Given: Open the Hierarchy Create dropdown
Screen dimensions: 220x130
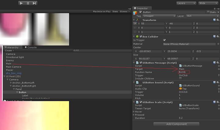Looking at the screenshot, I should coord(9,51).
